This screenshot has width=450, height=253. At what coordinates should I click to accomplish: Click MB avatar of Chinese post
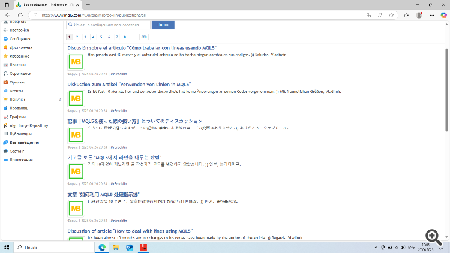[76, 208]
